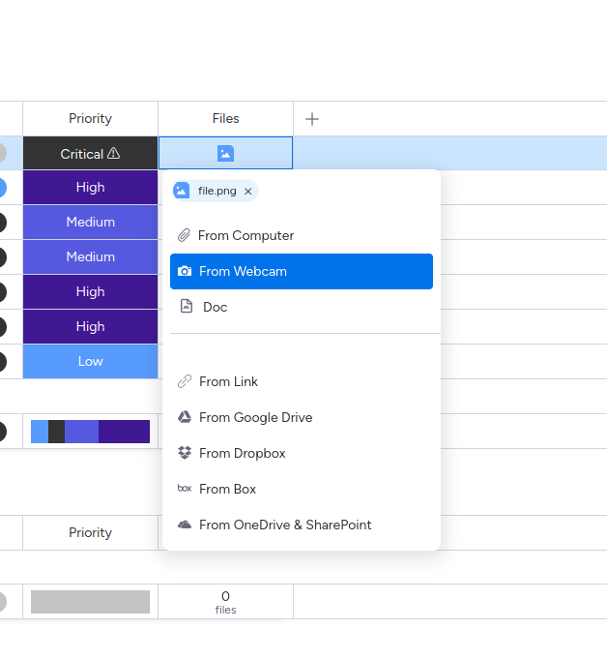This screenshot has height=660, width=607.
Task: Select Doc from the file menu
Action: (x=302, y=307)
